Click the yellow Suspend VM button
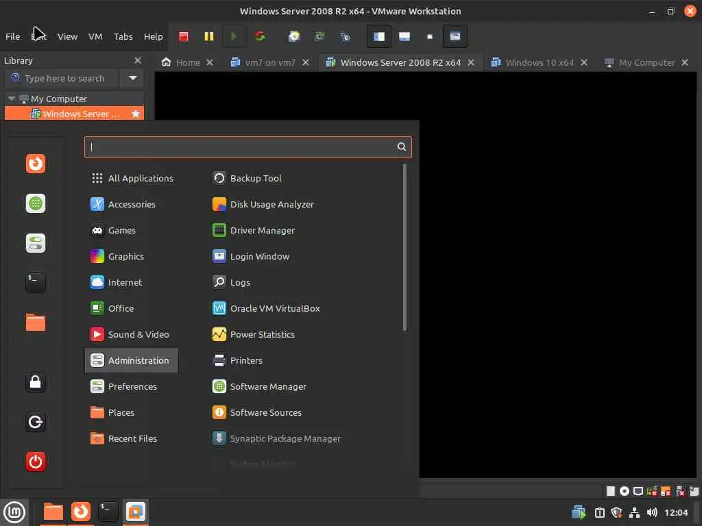Image resolution: width=702 pixels, height=526 pixels. (208, 36)
